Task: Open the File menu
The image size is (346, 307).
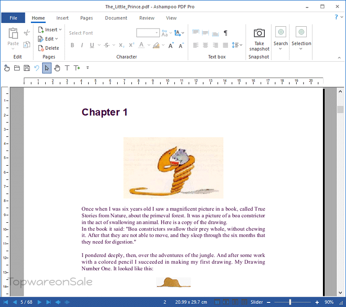Action: coord(13,18)
